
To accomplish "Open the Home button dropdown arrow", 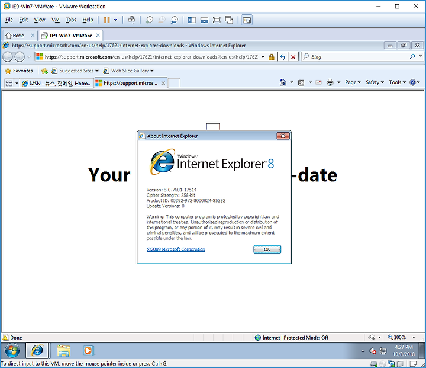I will [292, 82].
